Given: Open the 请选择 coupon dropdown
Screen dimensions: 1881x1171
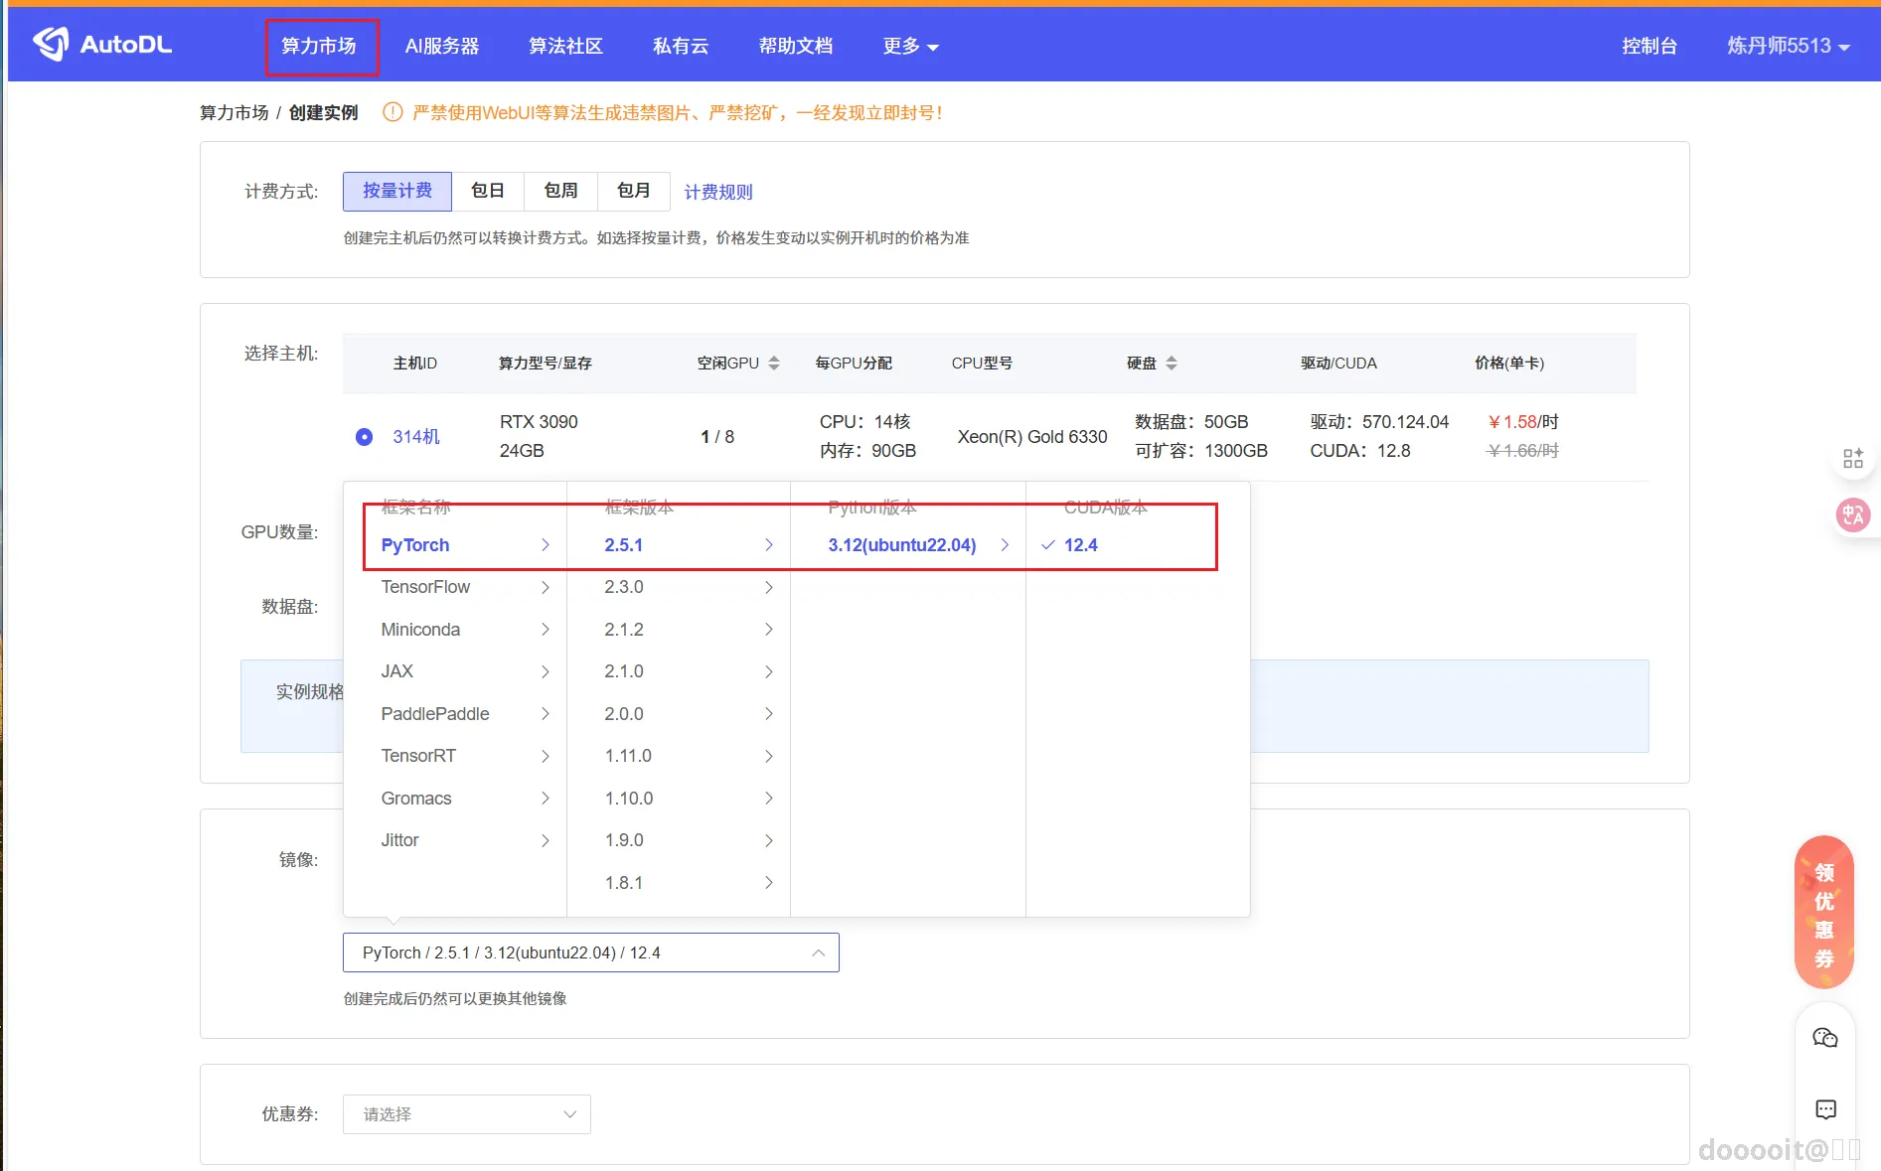Looking at the screenshot, I should [x=466, y=1113].
